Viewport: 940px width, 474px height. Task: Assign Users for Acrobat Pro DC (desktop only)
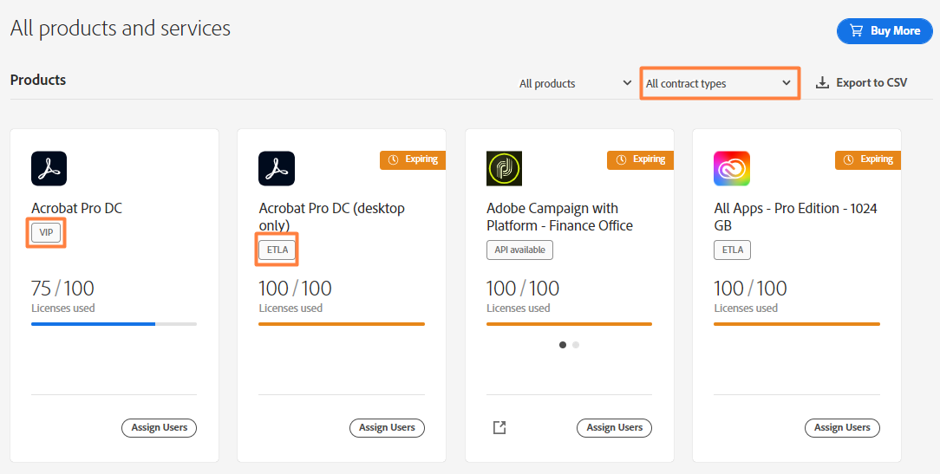pyautogui.click(x=387, y=428)
